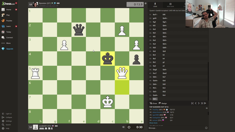235x132 pixels.
Task: Click the Draw offer button
Action: pos(153,103)
